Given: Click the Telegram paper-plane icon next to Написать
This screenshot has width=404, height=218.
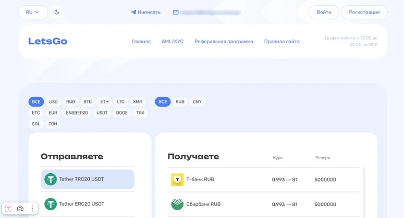Looking at the screenshot, I should click(133, 12).
